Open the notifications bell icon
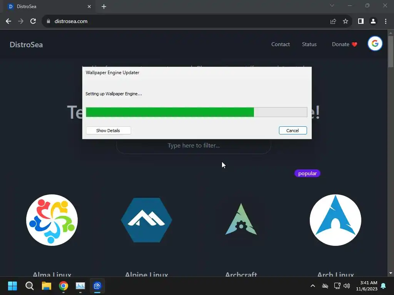Image resolution: width=394 pixels, height=295 pixels. click(x=384, y=286)
